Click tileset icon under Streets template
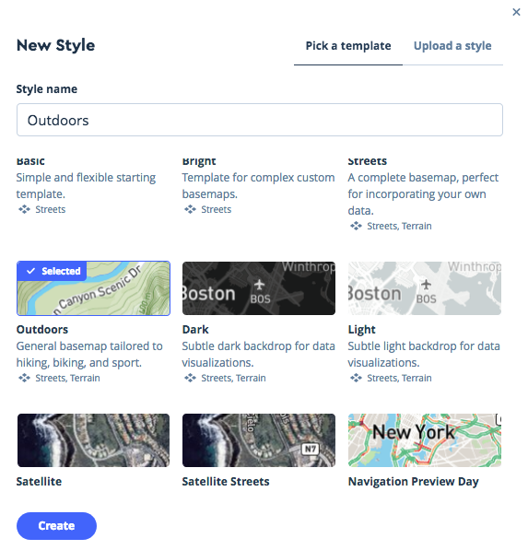The width and height of the screenshot is (528, 550). pyautogui.click(x=356, y=226)
